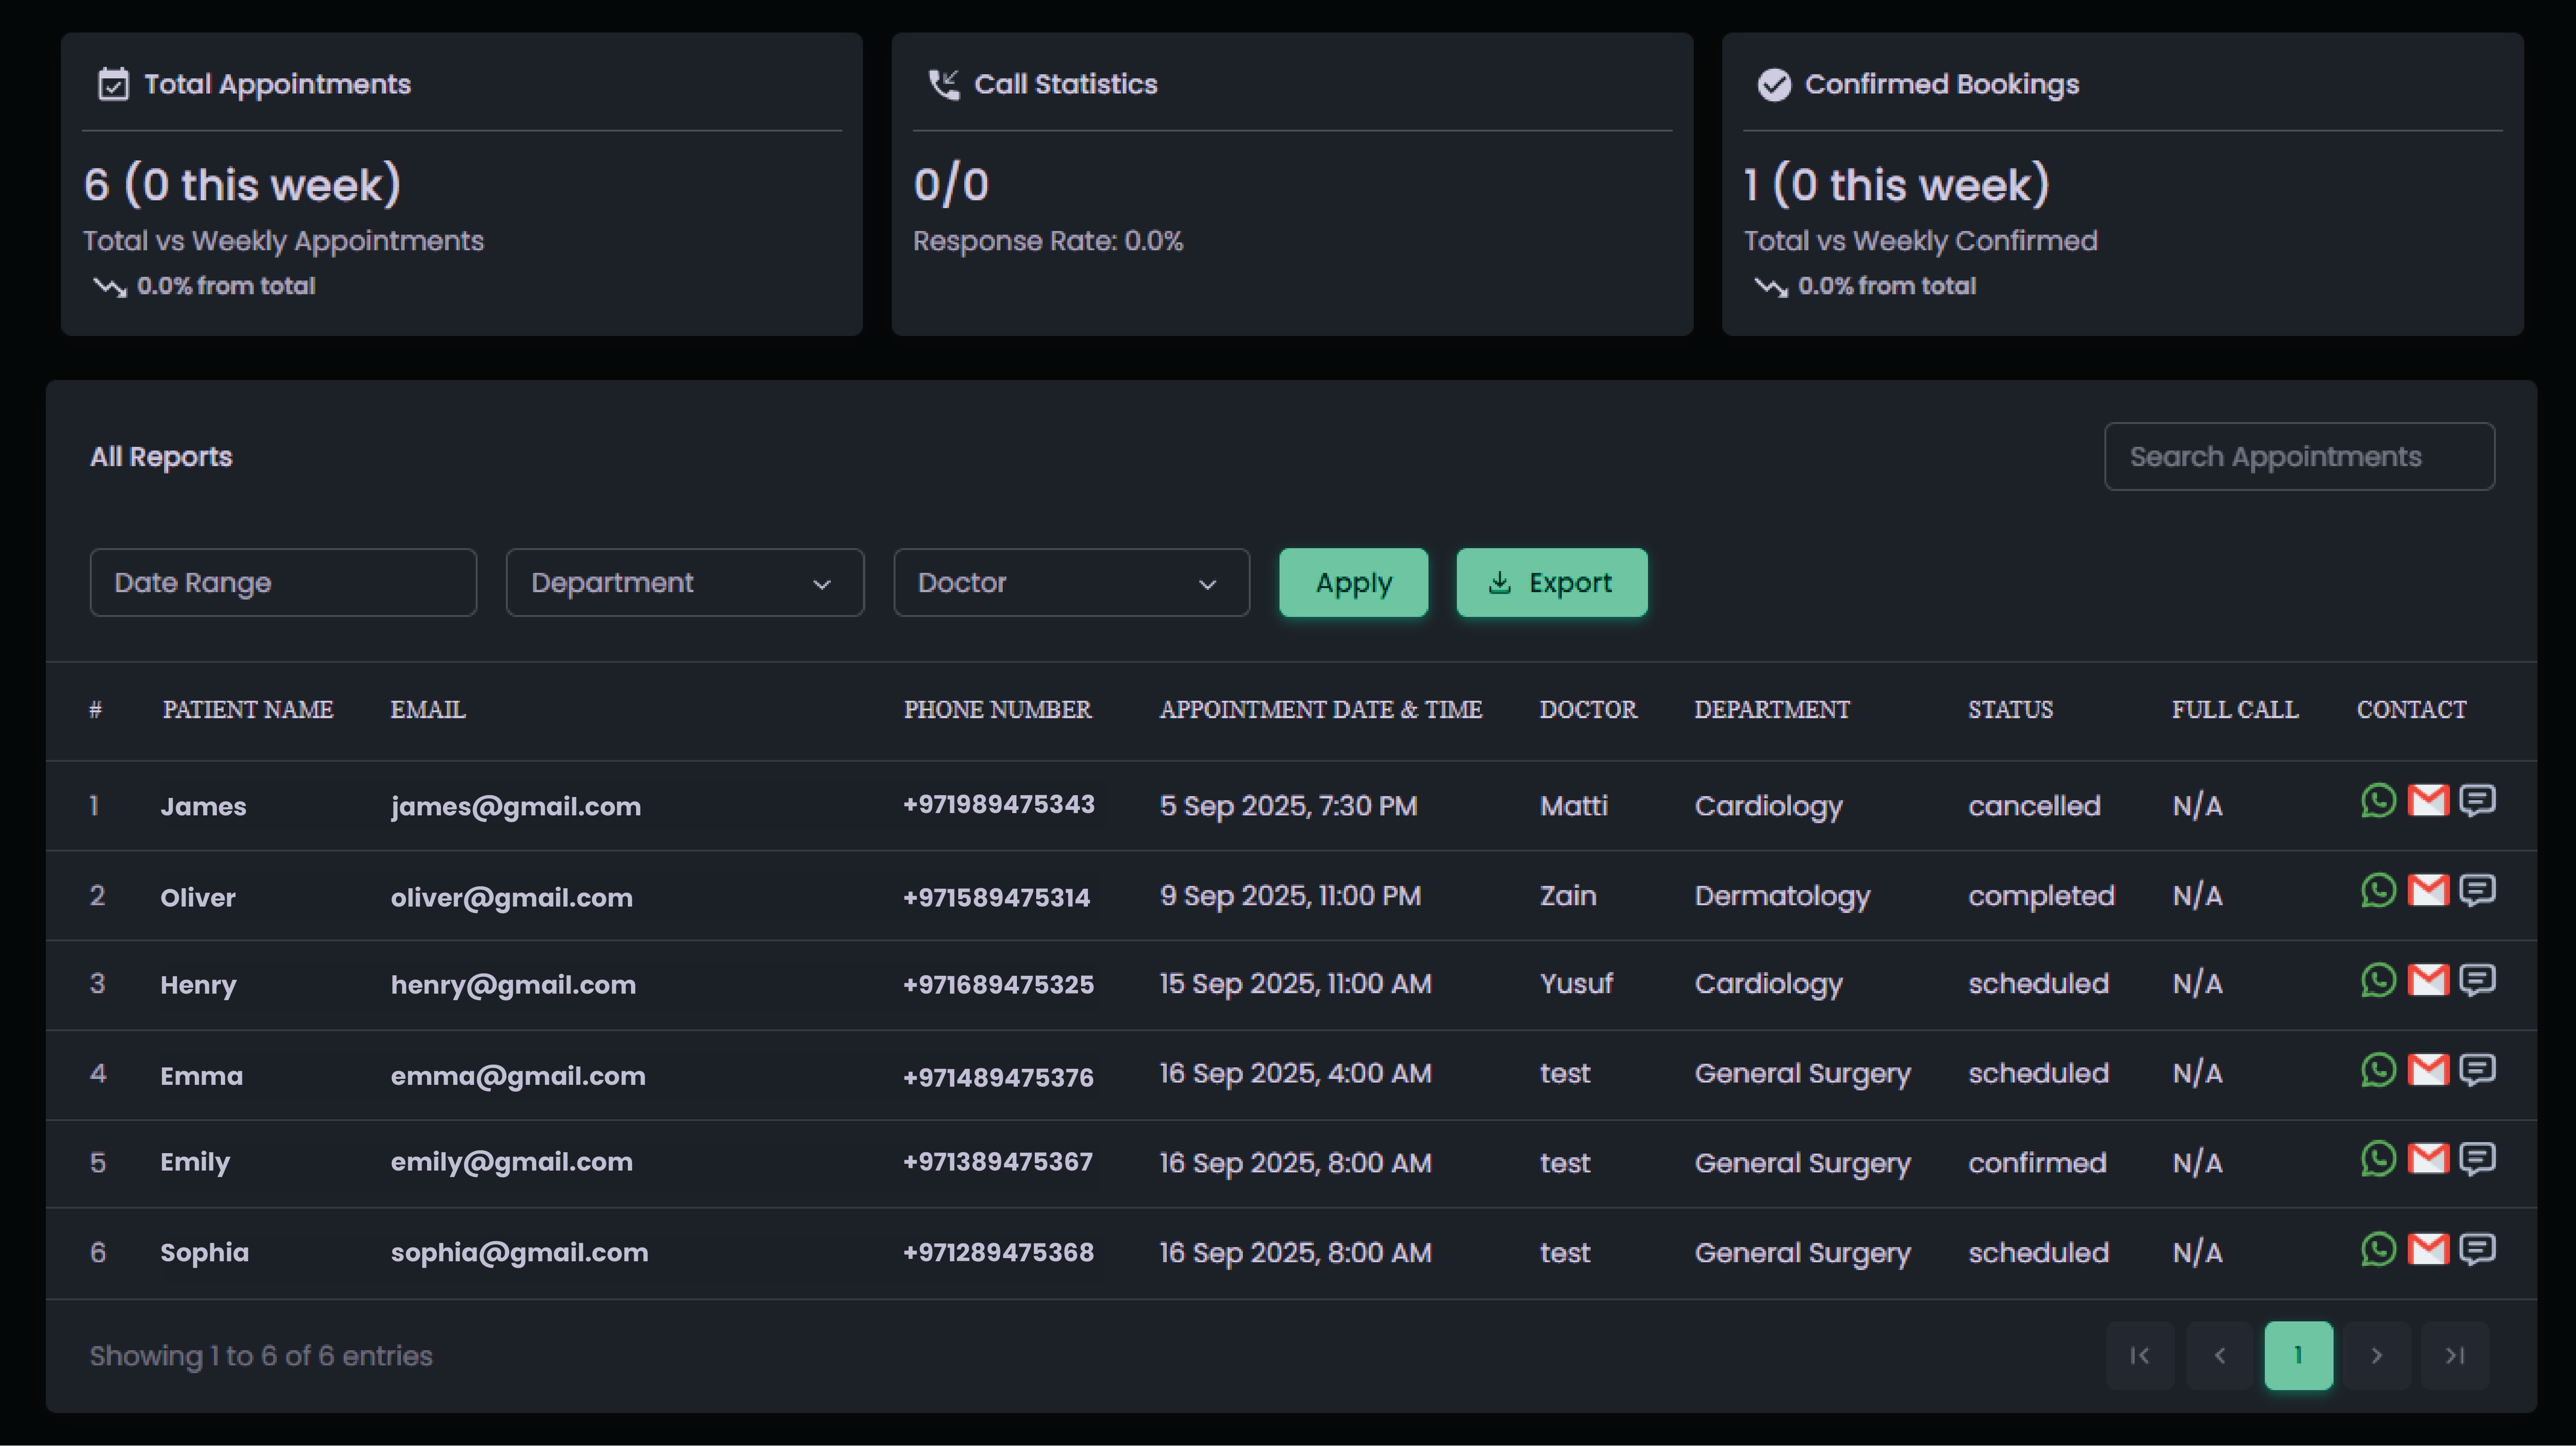This screenshot has width=2576, height=1446.
Task: Click WhatsApp icon in Emma's row
Action: click(2378, 1070)
